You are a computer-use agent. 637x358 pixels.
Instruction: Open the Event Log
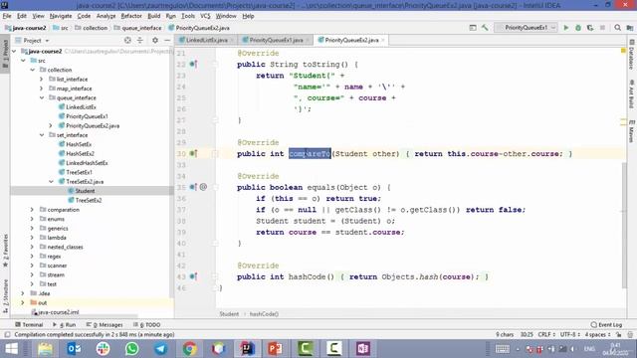pyautogui.click(x=606, y=325)
